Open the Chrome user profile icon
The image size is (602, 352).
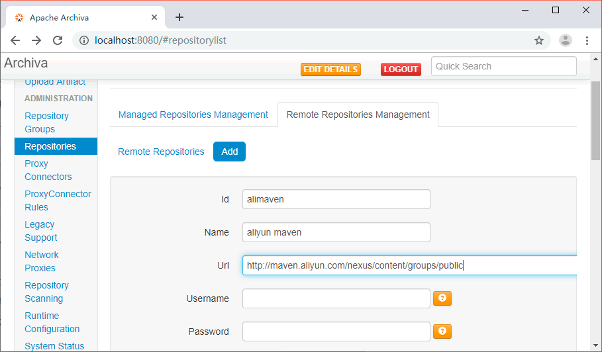pyautogui.click(x=565, y=40)
